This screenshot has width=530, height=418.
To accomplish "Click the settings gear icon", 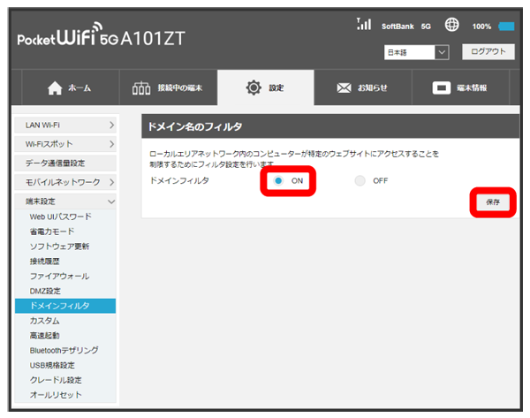I will [x=255, y=88].
